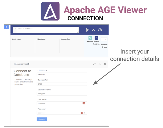Click the Connect URL field
The image size is (163, 128).
62,74
